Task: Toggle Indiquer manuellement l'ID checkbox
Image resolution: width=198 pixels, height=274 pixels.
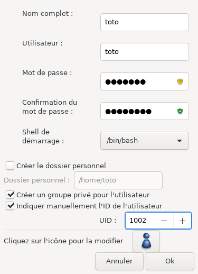Action: 10,206
